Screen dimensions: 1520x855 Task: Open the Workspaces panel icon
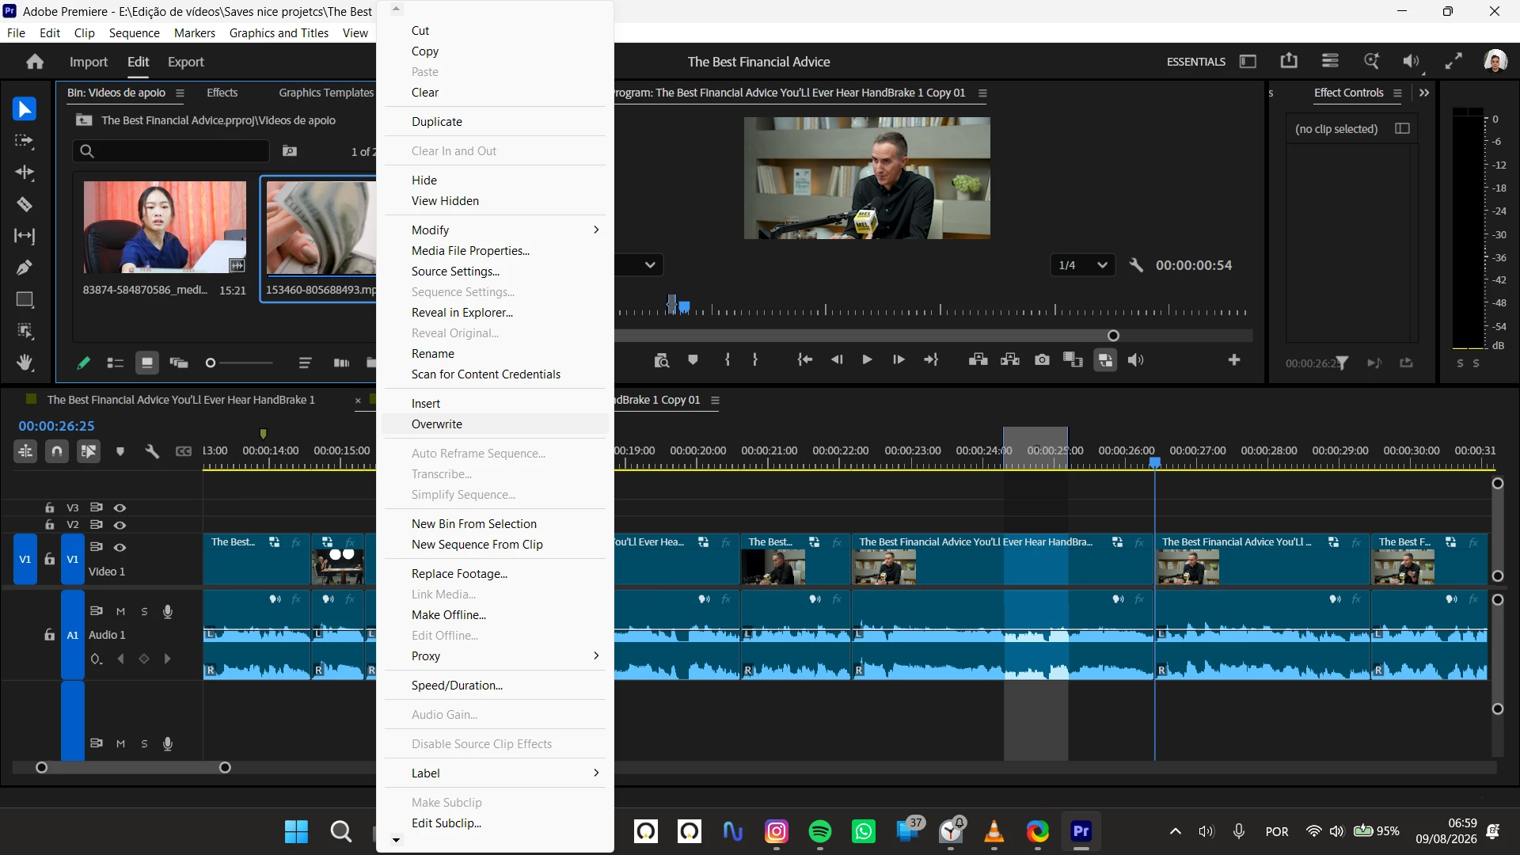pyautogui.click(x=1248, y=61)
